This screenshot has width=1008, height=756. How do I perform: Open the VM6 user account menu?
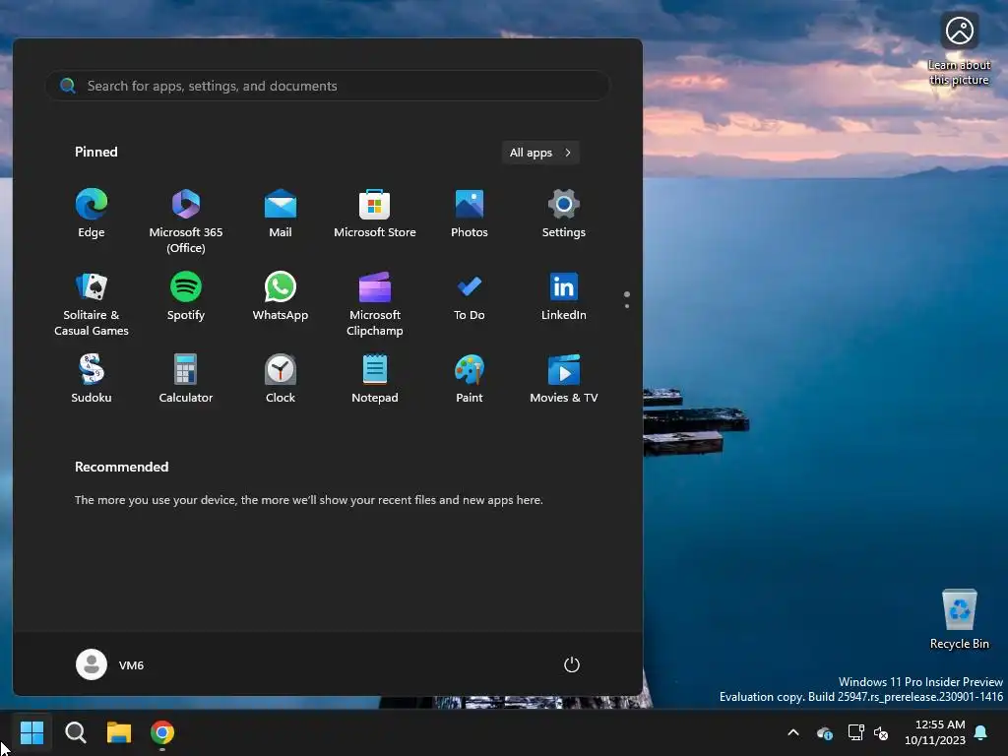click(110, 664)
